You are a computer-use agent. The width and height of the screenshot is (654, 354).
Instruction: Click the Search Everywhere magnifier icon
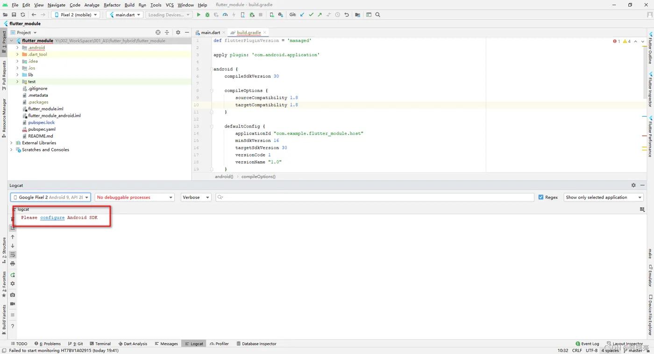tap(377, 15)
